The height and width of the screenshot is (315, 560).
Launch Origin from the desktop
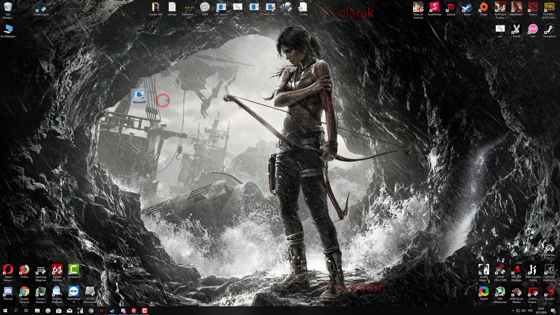pos(484,9)
